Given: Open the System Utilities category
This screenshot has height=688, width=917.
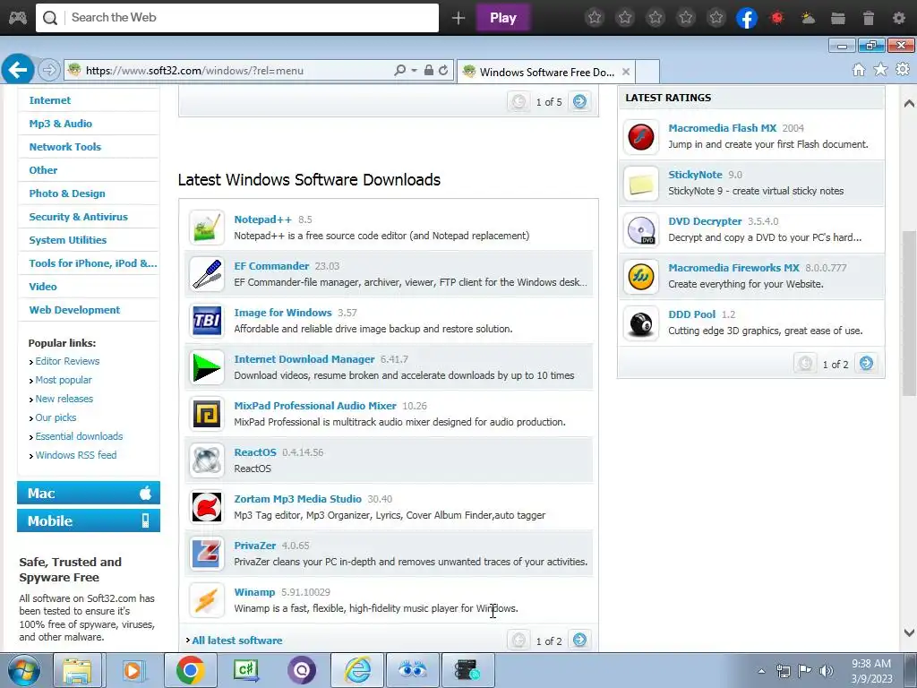Looking at the screenshot, I should click(x=67, y=240).
